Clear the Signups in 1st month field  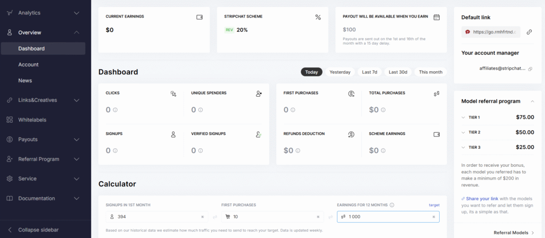point(202,217)
